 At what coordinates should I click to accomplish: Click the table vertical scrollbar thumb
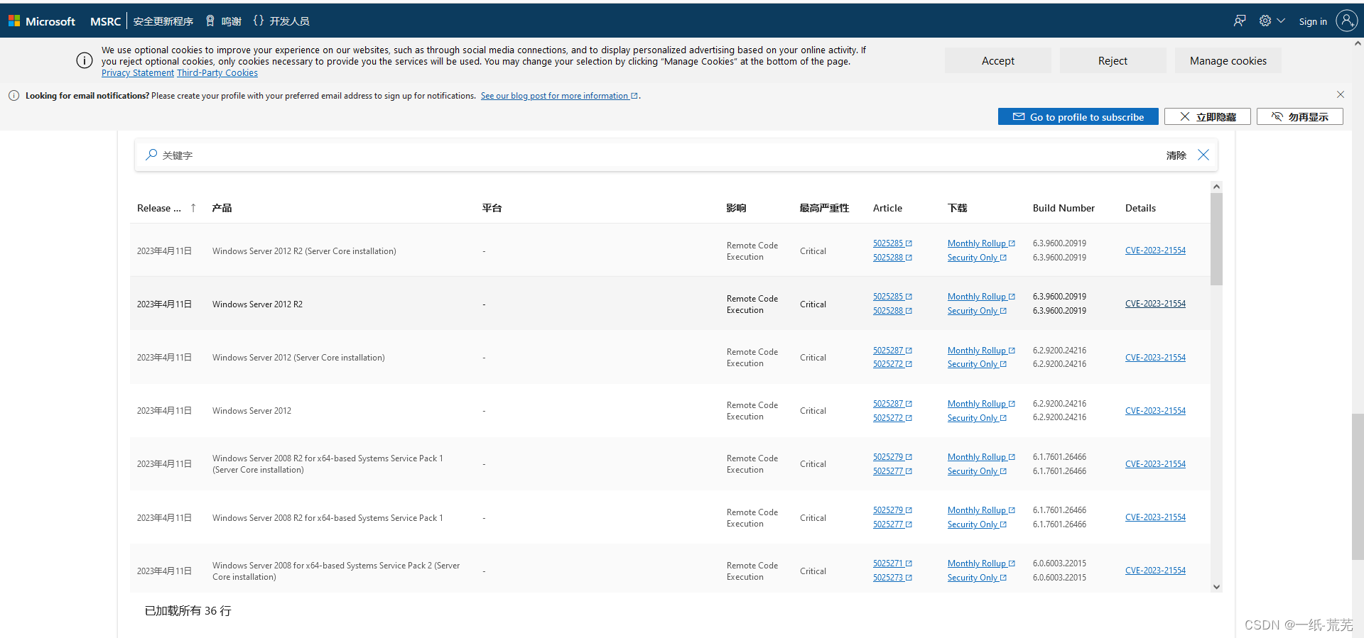click(x=1216, y=239)
